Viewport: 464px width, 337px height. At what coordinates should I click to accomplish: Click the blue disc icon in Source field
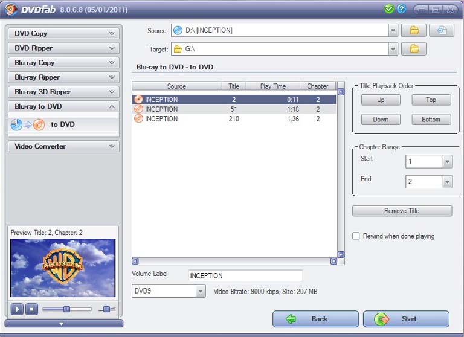pos(178,30)
